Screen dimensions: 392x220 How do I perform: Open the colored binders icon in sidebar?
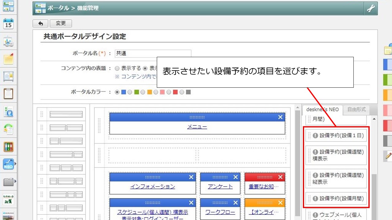(x=8, y=147)
